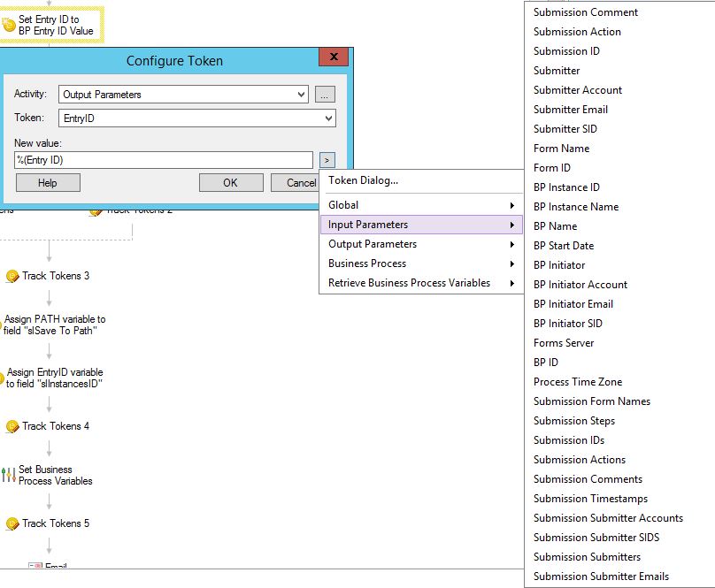The height and width of the screenshot is (588, 715).
Task: Select the Track Tokens 4 activity icon
Action: point(12,426)
